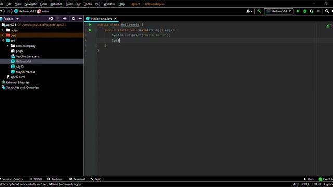Expand the .idea folder

(3, 30)
